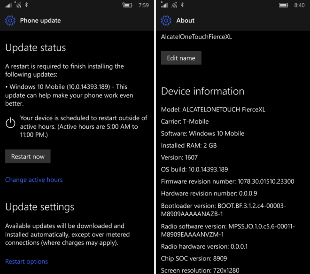
Task: Tap the 8:40 clock time
Action: coord(299,5)
